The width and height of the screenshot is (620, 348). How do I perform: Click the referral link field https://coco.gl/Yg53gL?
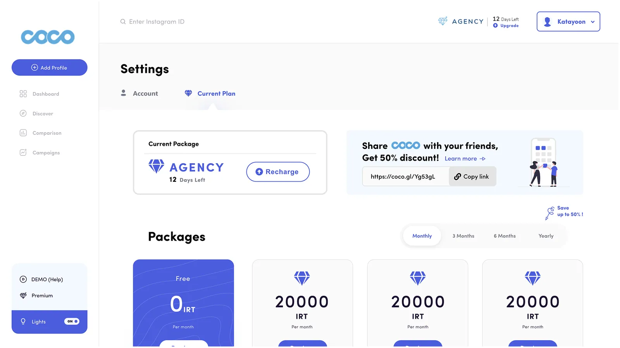(405, 177)
